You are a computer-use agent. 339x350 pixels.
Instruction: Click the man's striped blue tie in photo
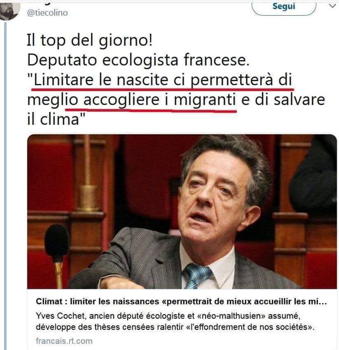pyautogui.click(x=196, y=276)
